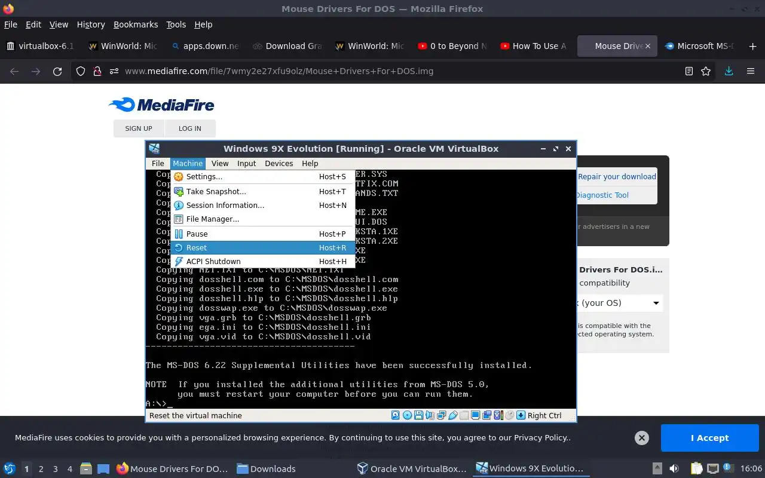Open the VirtualBox window's View menu

click(x=220, y=163)
